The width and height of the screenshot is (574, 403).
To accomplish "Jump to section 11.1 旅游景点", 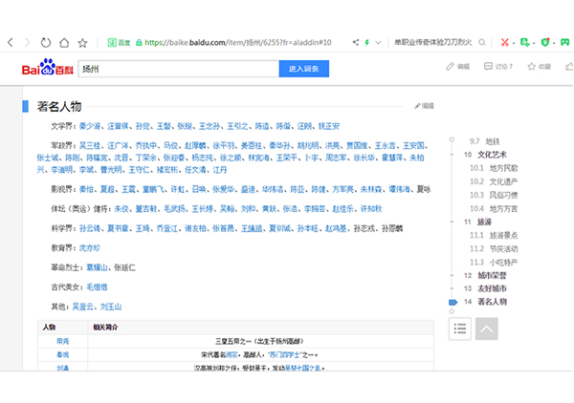I will [x=505, y=233].
